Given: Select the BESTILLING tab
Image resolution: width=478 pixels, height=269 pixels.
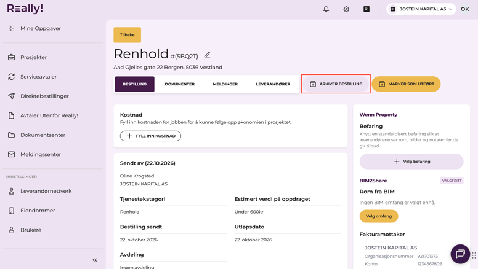Looking at the screenshot, I should pyautogui.click(x=134, y=84).
